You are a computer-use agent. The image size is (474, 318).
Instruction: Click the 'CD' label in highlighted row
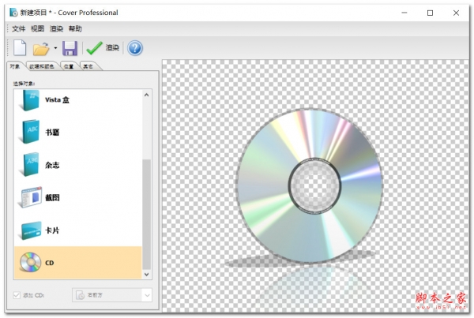click(50, 263)
